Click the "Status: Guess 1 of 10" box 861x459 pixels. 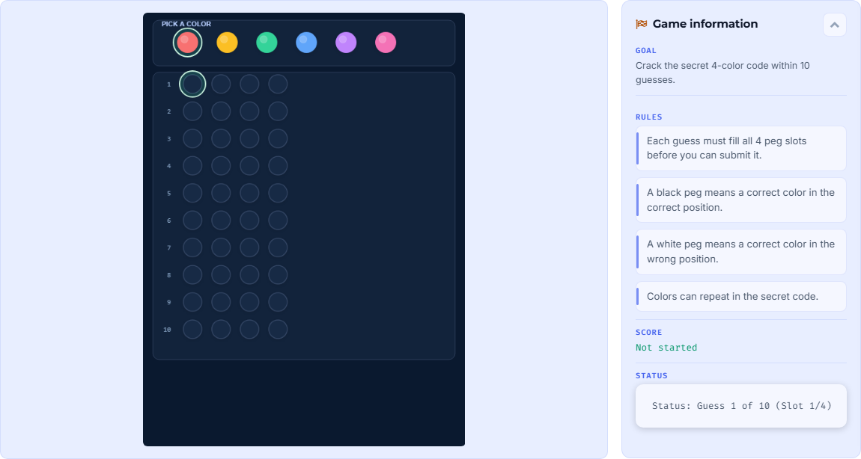[741, 406]
